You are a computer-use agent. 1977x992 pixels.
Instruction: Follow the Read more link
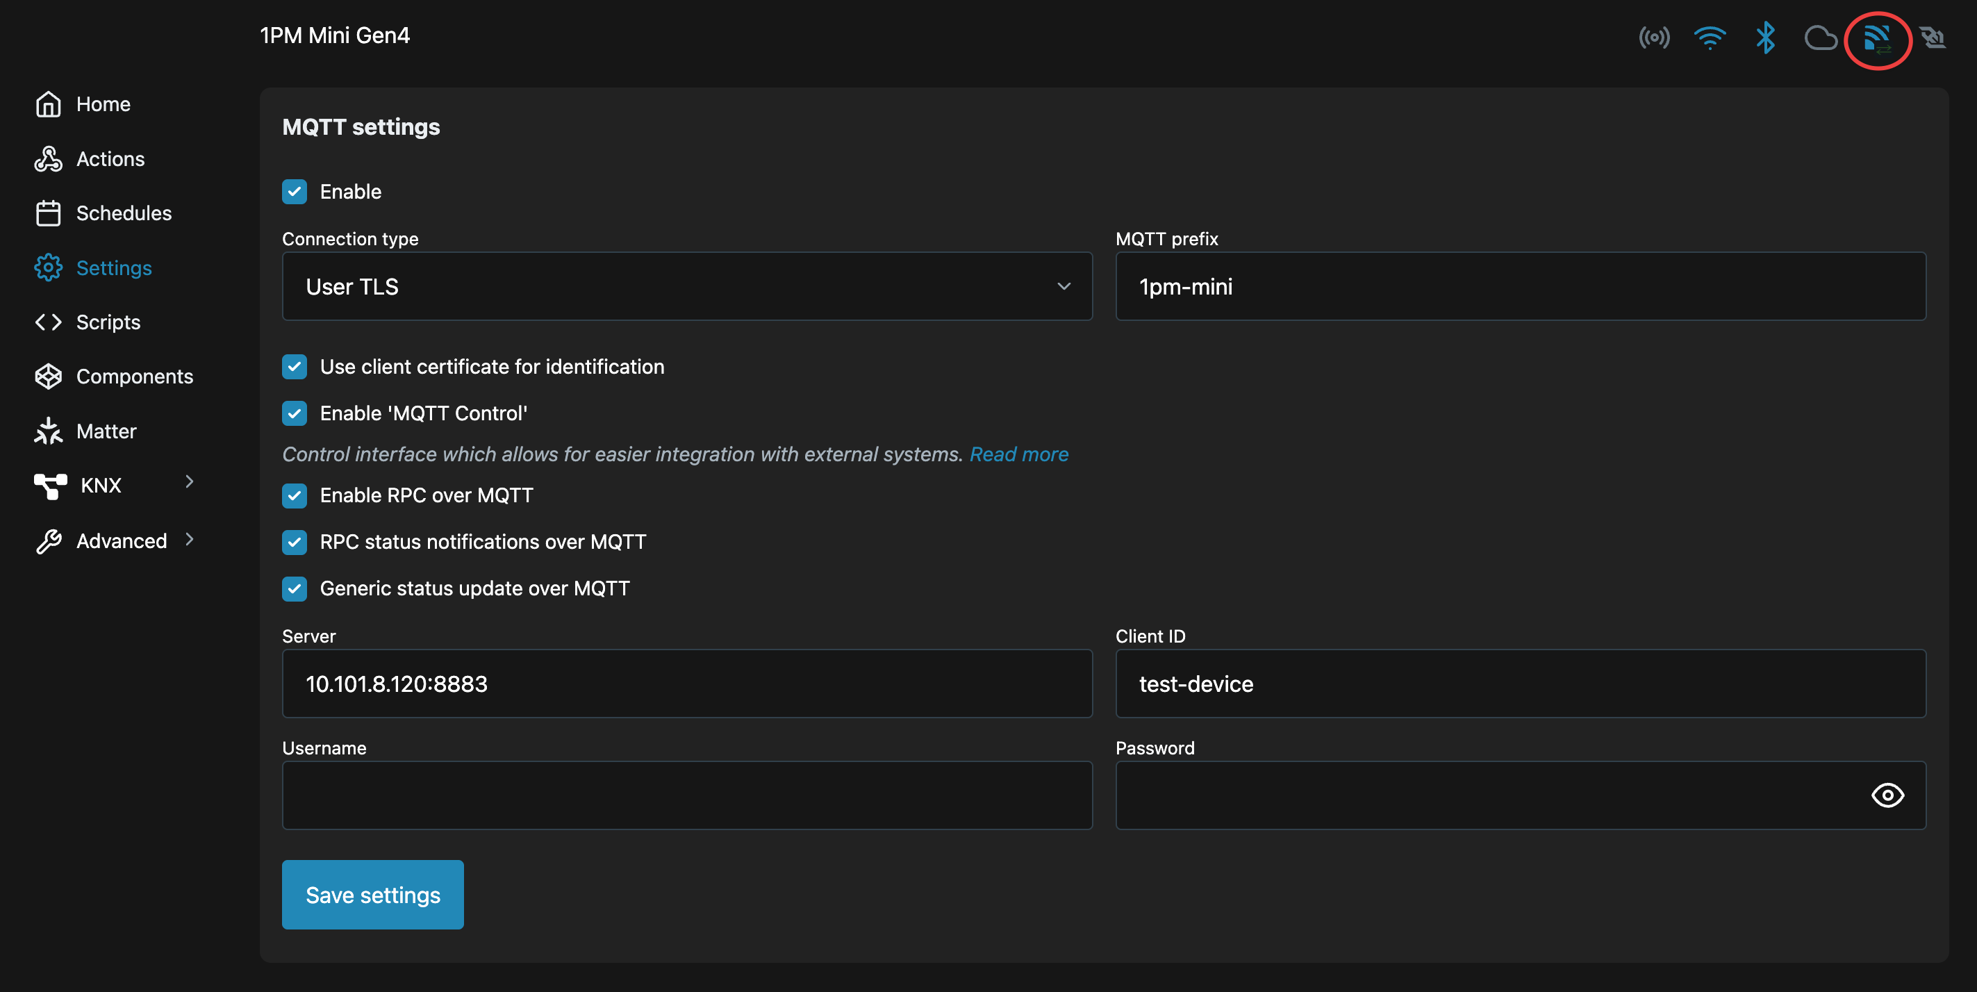click(x=1018, y=454)
